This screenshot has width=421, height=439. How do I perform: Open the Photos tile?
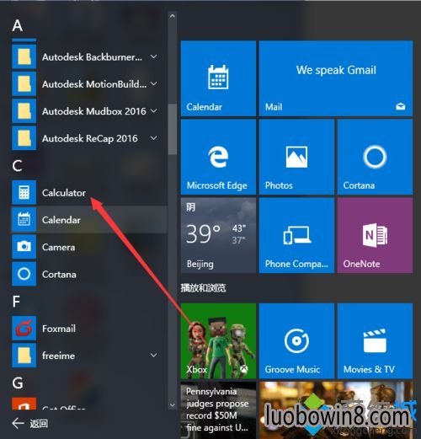[296, 157]
